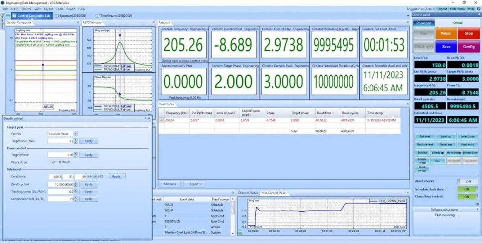
Task: Open the Report menu
Action: 71,9
